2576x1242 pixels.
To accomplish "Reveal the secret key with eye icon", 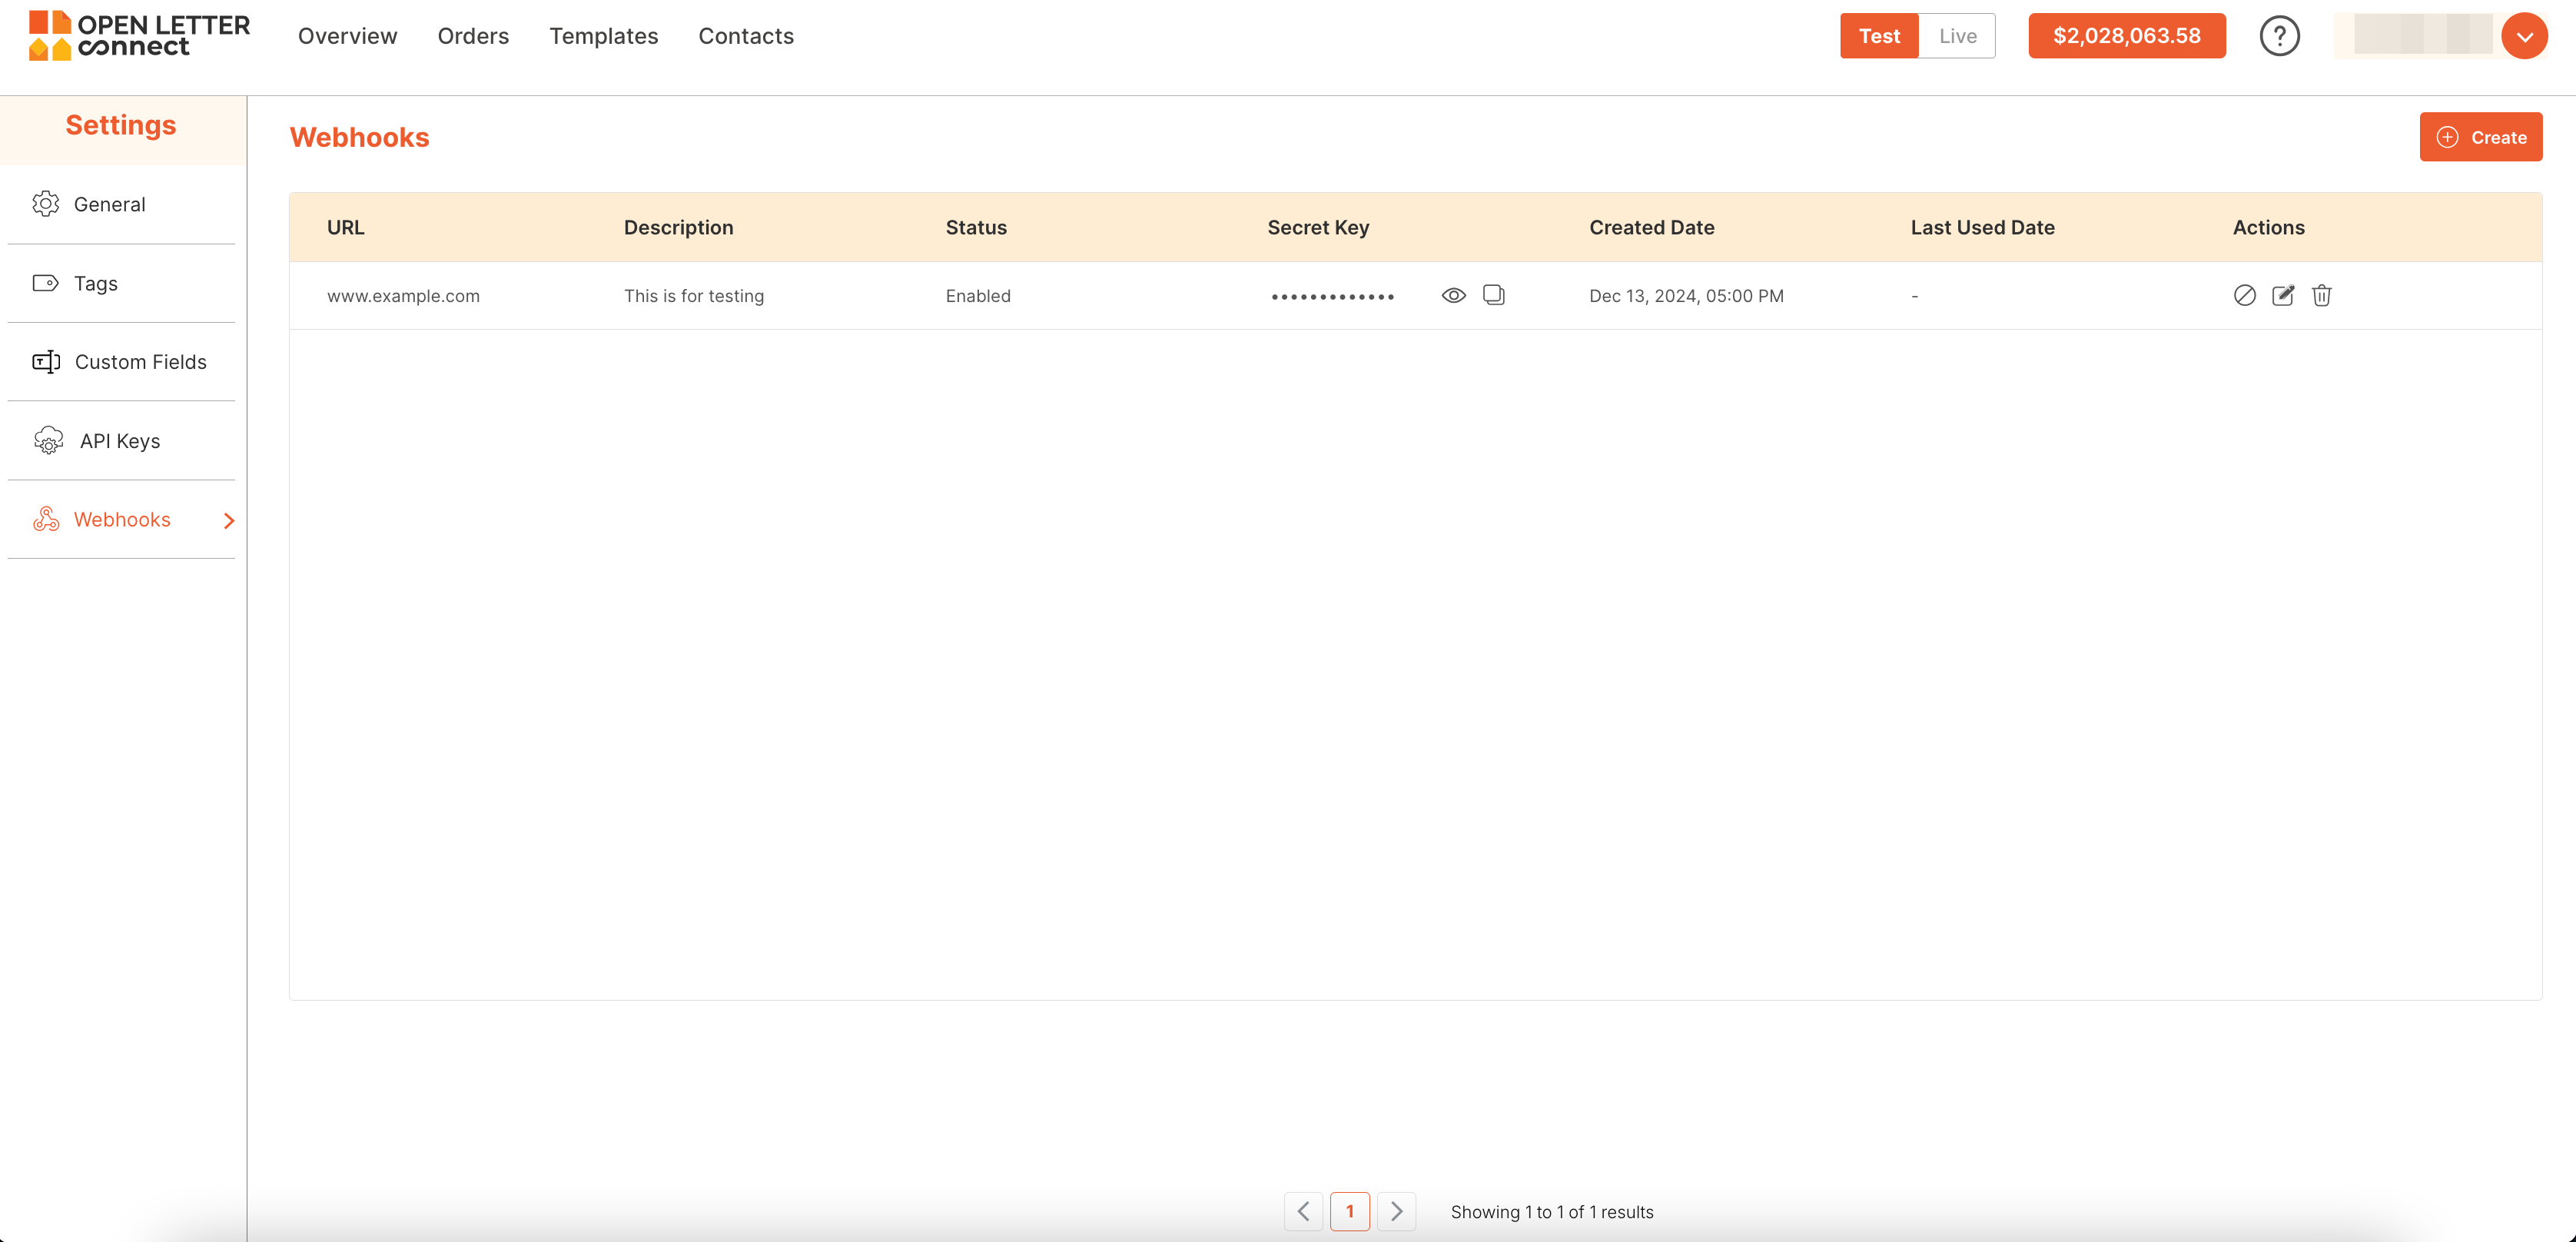I will click(x=1453, y=295).
